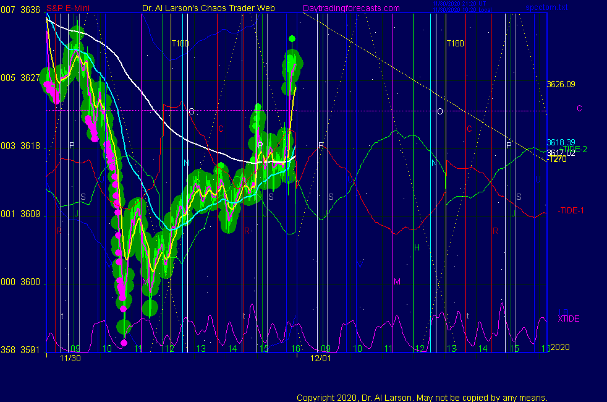Click the cyan N marker near 11/30 12:30

185,163
